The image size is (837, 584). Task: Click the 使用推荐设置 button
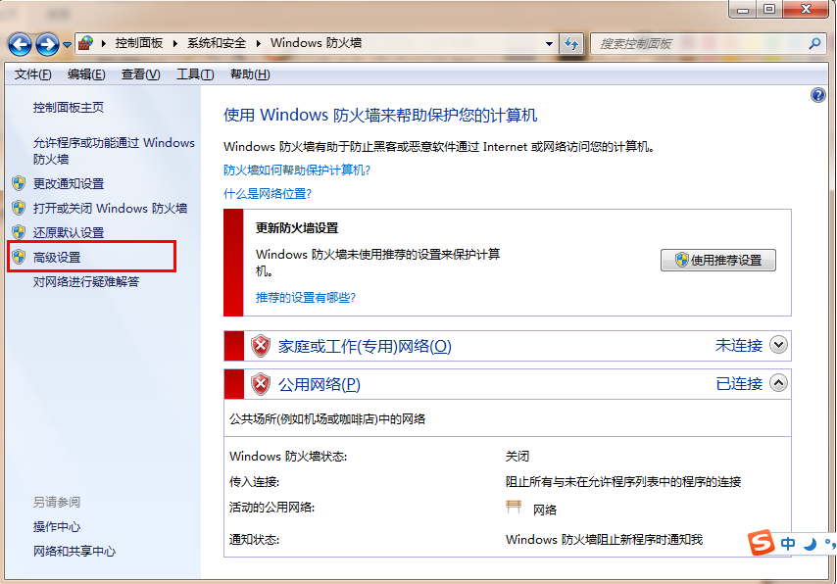[718, 261]
